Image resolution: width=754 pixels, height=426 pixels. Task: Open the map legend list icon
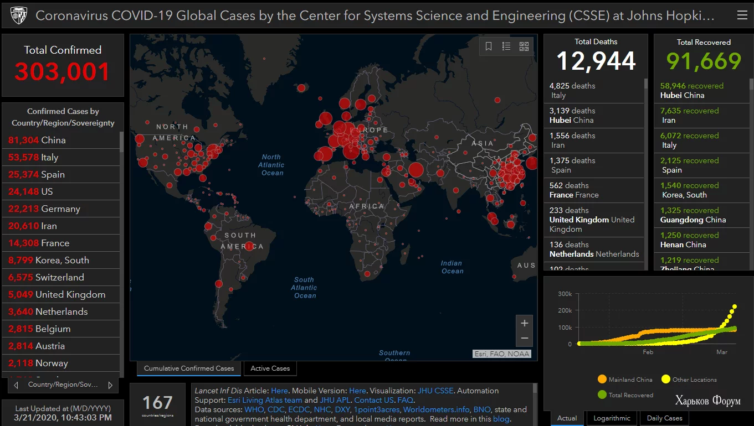506,46
